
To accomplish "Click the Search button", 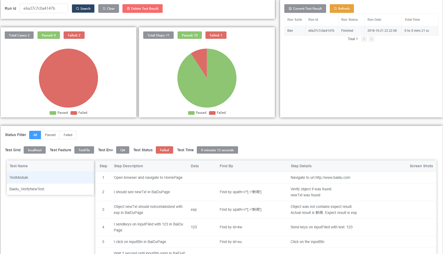I will (83, 8).
